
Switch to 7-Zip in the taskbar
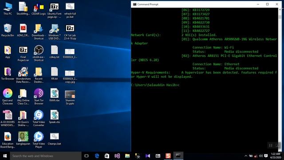(158, 156)
